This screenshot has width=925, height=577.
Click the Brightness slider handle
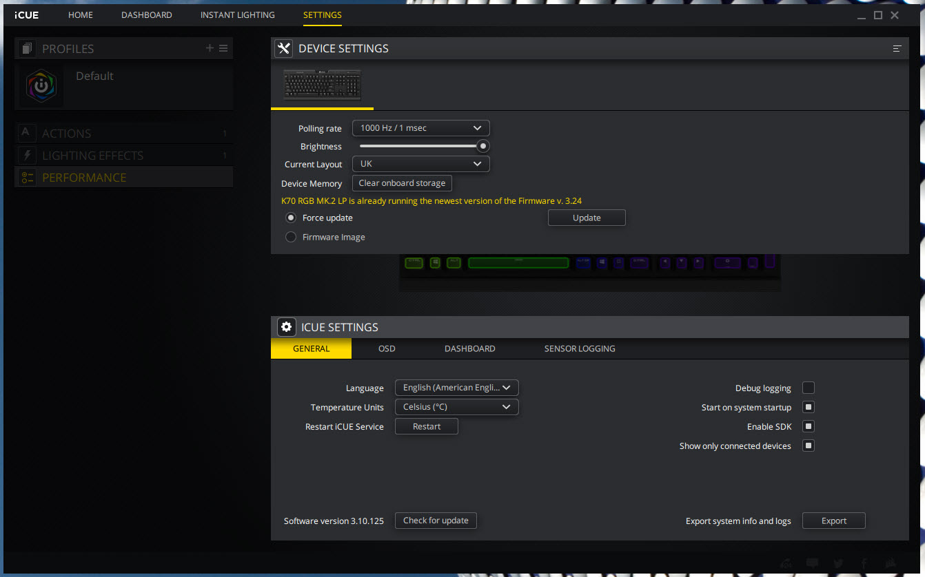[483, 146]
